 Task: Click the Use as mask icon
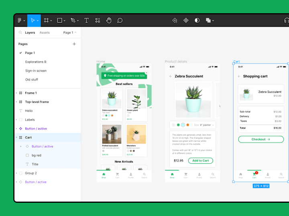[x=197, y=20]
